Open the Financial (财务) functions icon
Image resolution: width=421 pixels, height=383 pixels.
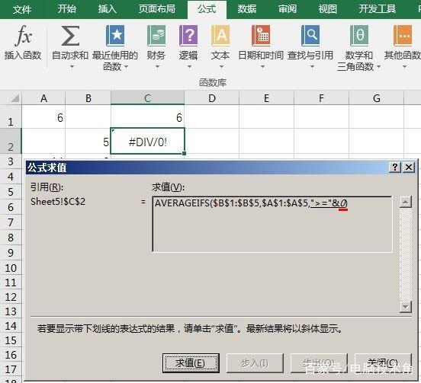coord(156,35)
